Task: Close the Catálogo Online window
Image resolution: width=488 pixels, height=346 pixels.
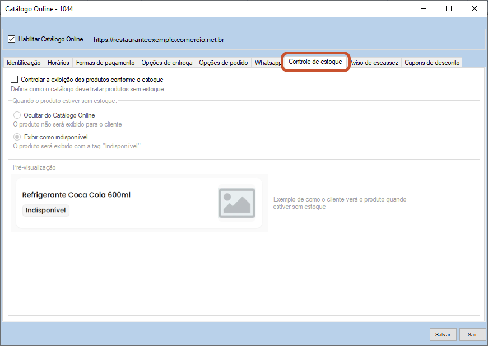Action: point(475,9)
